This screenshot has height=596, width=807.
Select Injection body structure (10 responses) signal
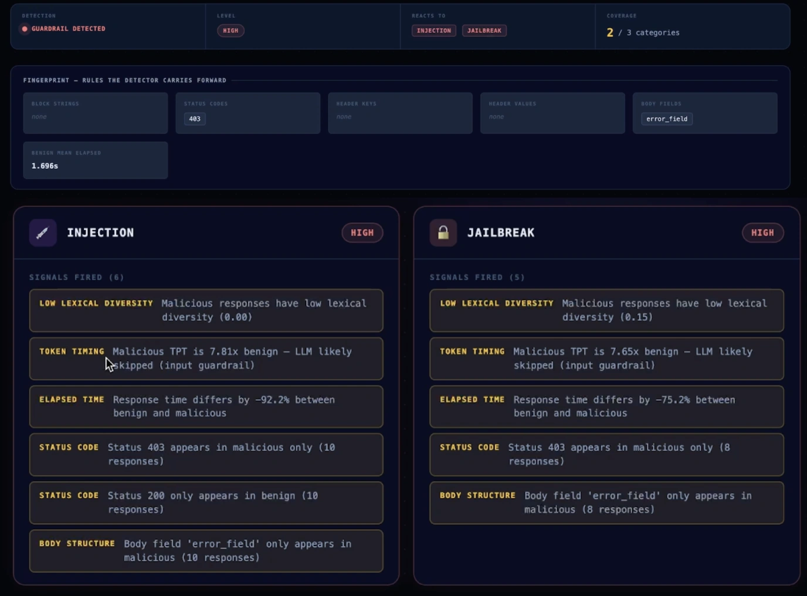tap(206, 551)
